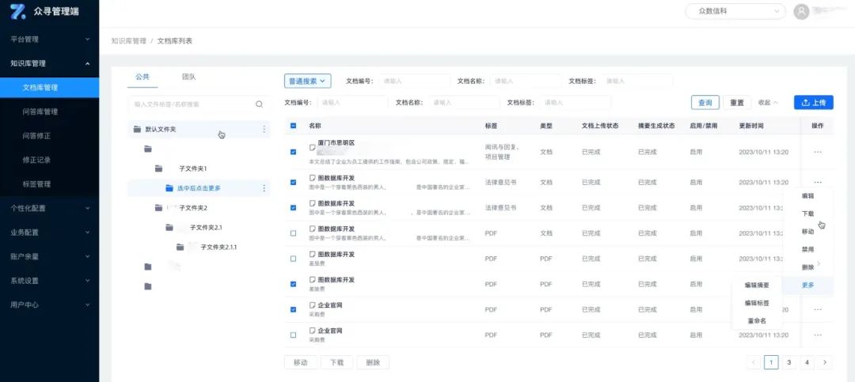Expand the 个性化配置 sidebar menu
This screenshot has width=855, height=382.
pyautogui.click(x=50, y=208)
